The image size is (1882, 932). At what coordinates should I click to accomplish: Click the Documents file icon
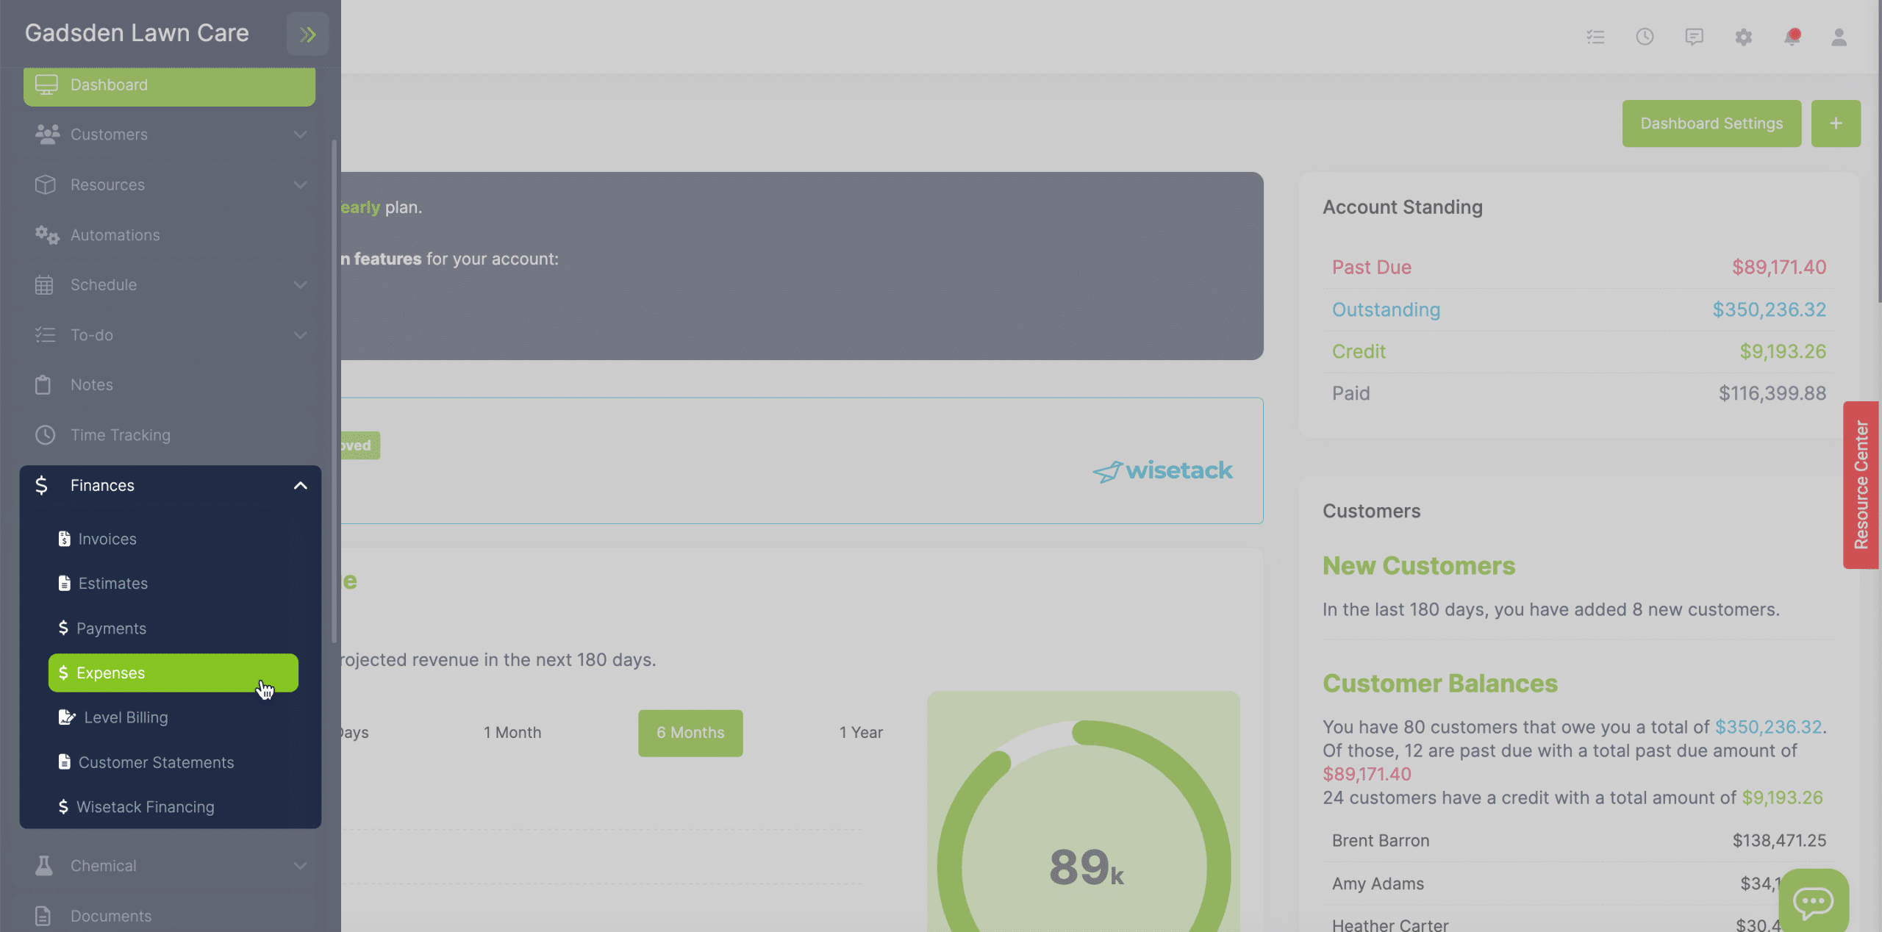coord(43,916)
